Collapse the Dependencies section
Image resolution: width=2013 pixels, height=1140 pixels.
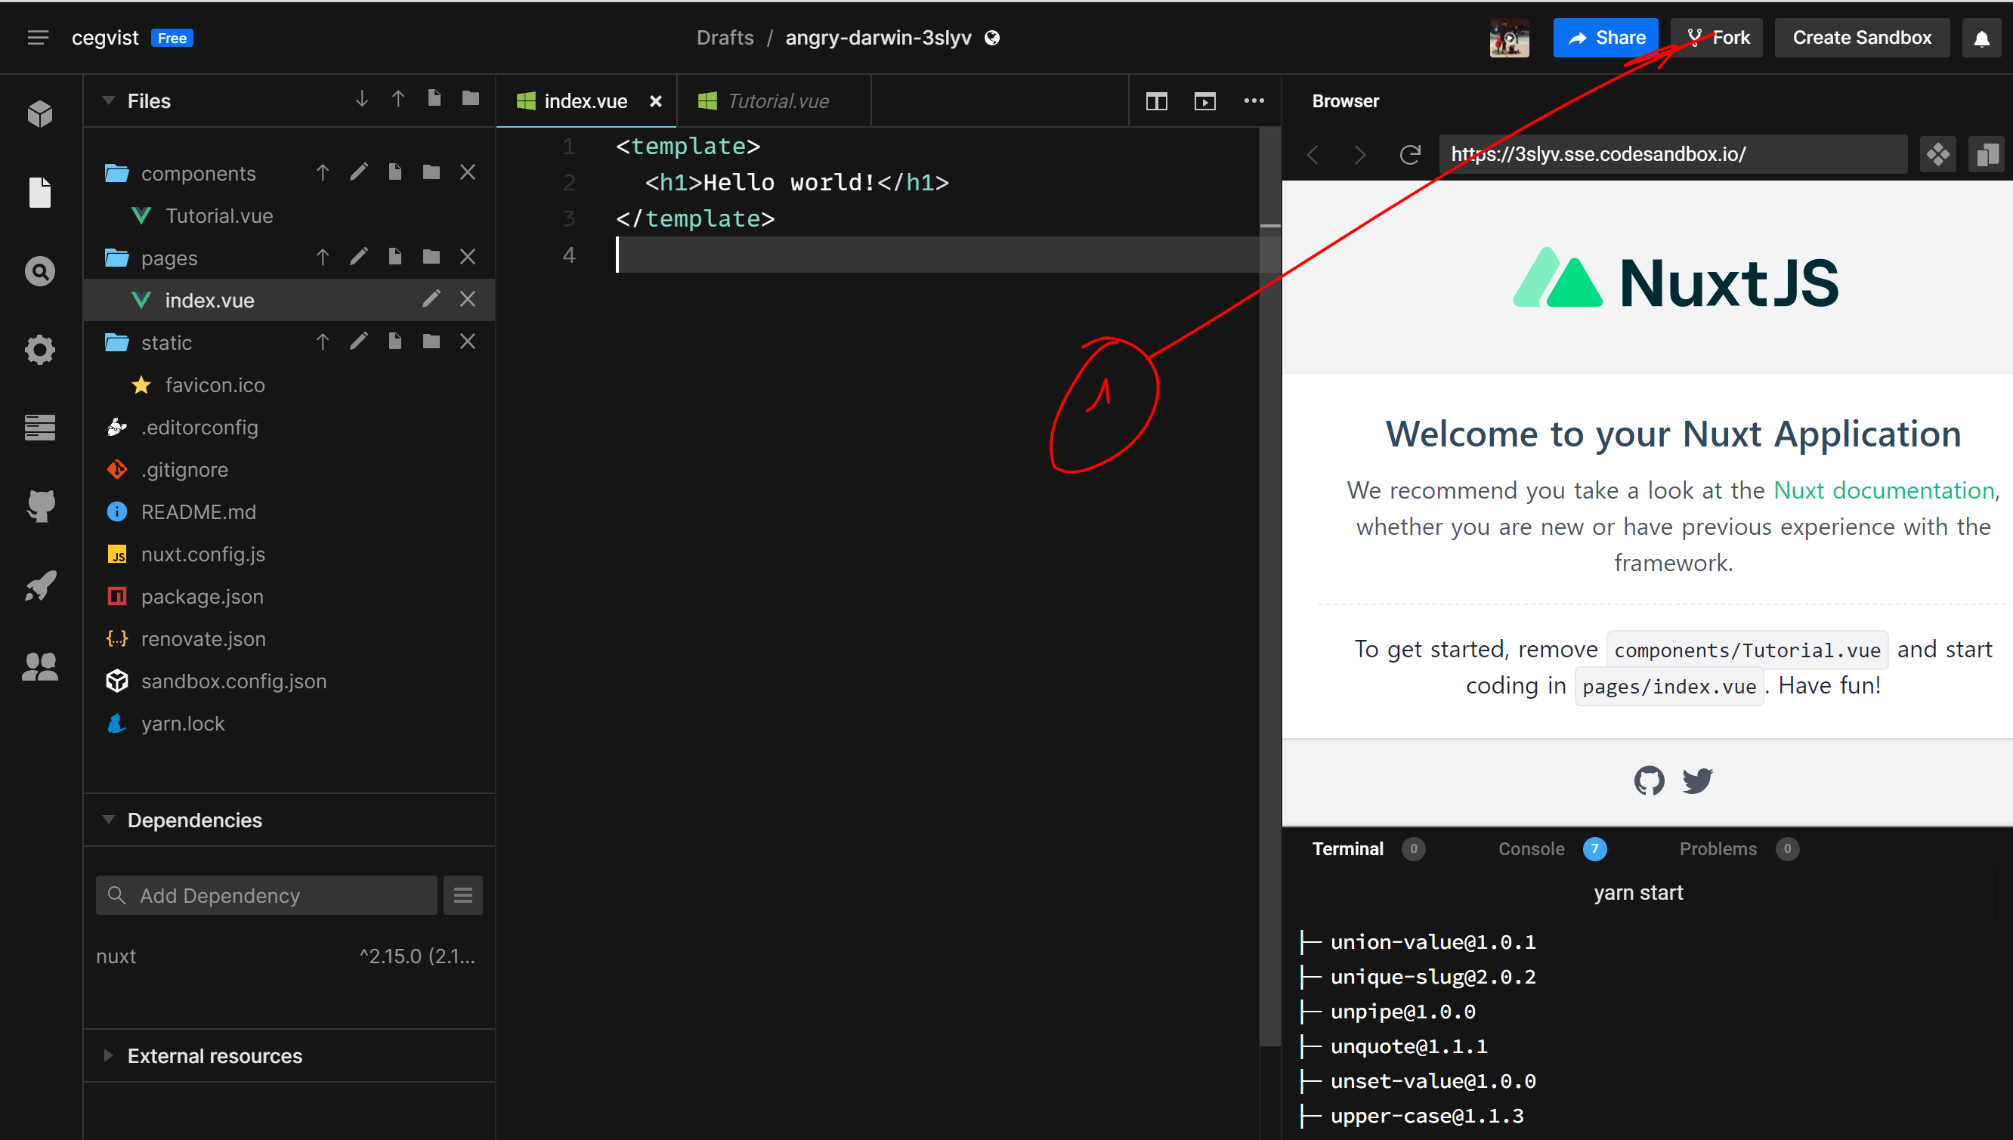tap(109, 820)
